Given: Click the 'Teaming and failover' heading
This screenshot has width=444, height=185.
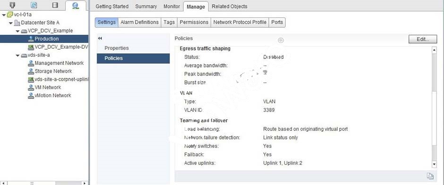Looking at the screenshot, I should click(x=204, y=120).
